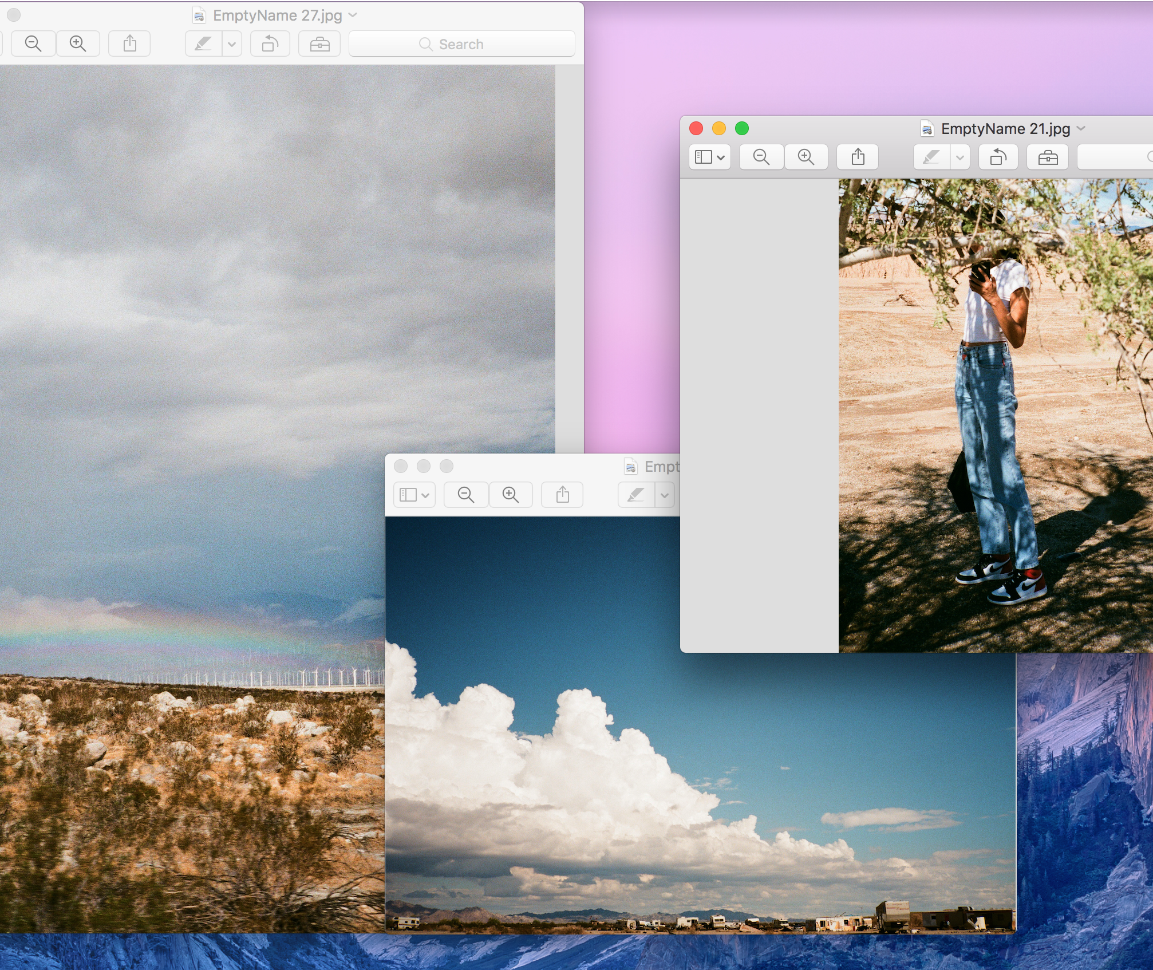Zoom in within the EmptyName 27.jpg window
This screenshot has width=1153, height=970.
pos(78,44)
